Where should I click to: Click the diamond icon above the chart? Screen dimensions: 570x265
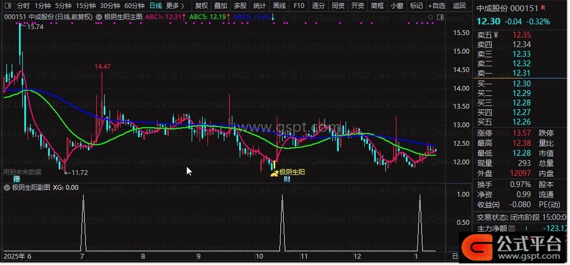click(430, 17)
